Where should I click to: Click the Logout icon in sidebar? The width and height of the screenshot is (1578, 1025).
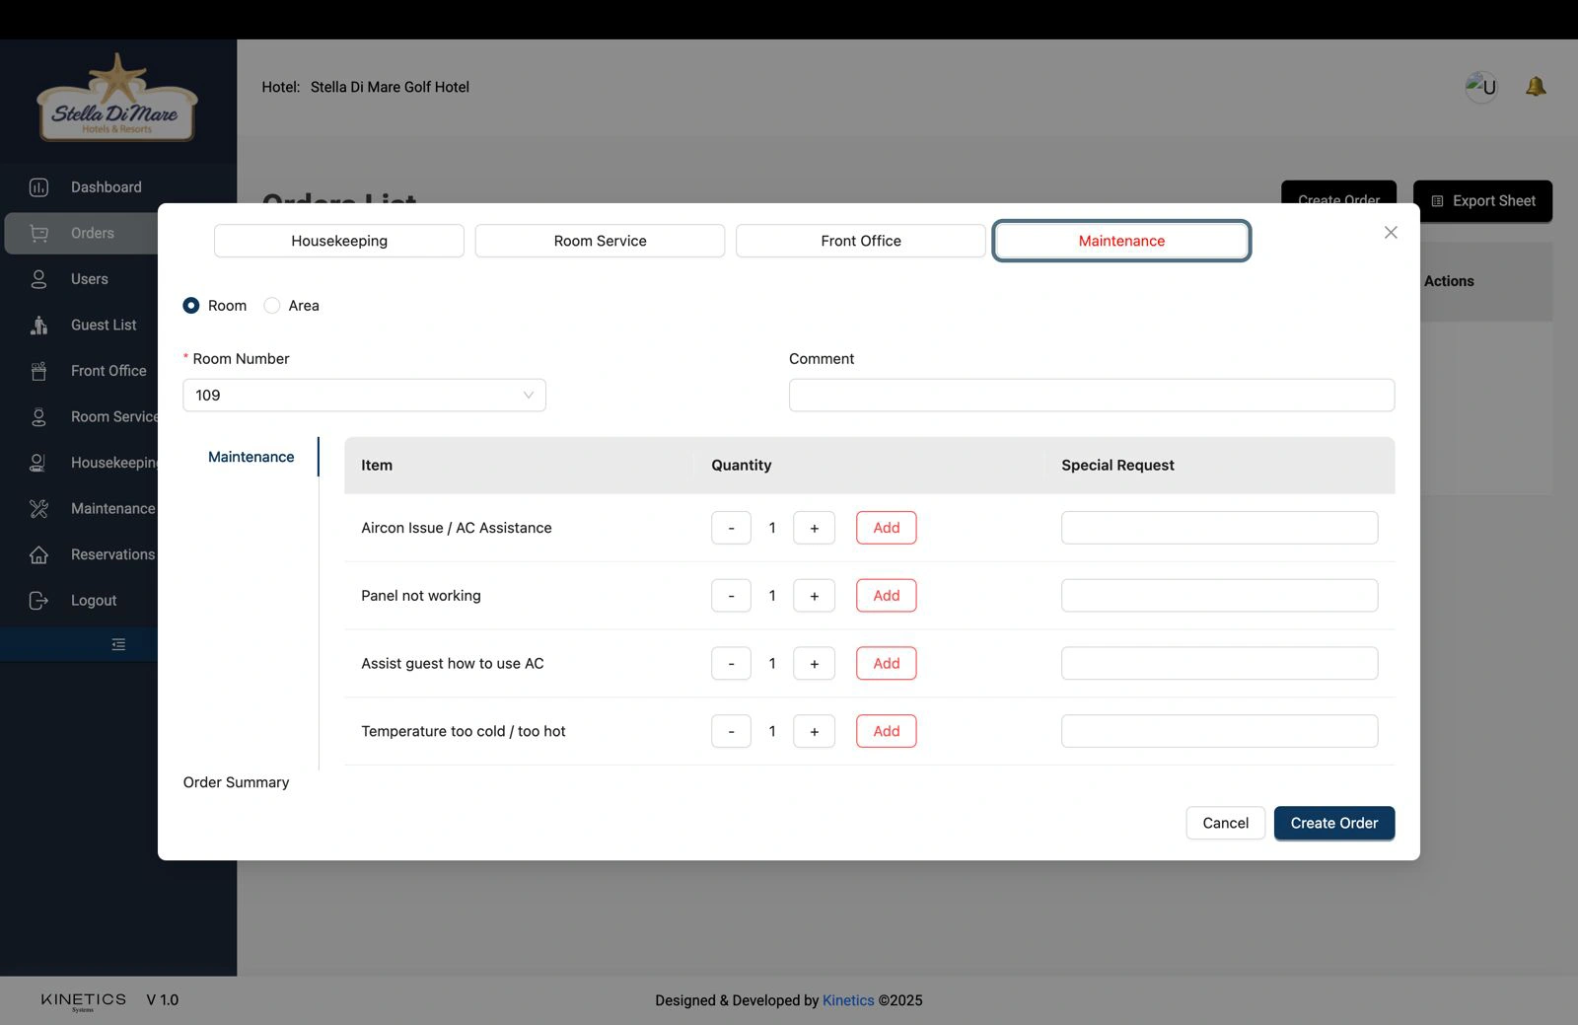[38, 601]
